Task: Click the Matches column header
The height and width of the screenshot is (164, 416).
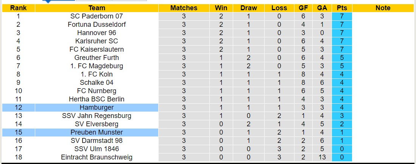Action: point(184,8)
